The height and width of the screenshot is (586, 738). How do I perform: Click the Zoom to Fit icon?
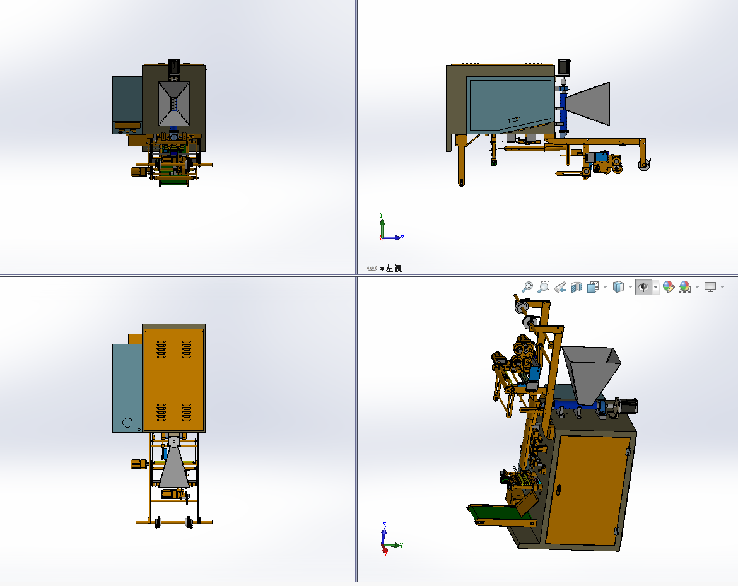pos(527,286)
